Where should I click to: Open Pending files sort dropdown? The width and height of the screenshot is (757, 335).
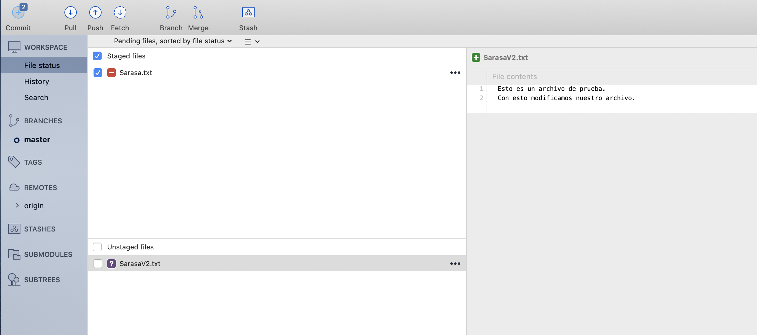173,41
